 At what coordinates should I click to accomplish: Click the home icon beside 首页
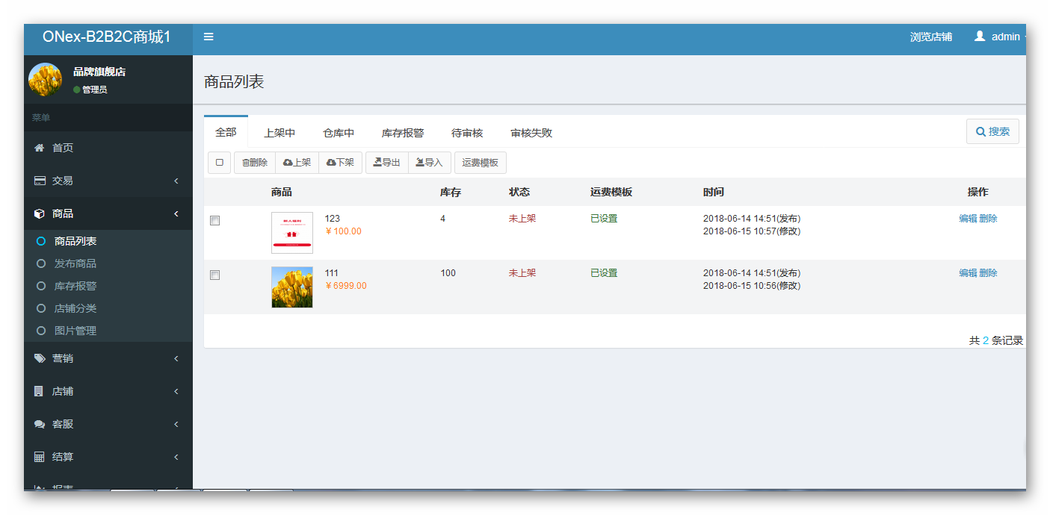40,148
